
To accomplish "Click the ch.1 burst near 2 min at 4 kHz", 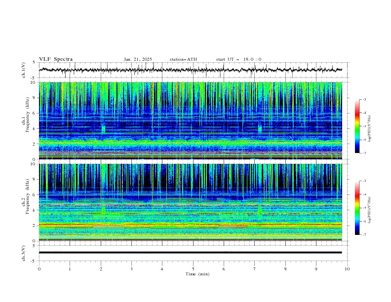I will pos(104,129).
